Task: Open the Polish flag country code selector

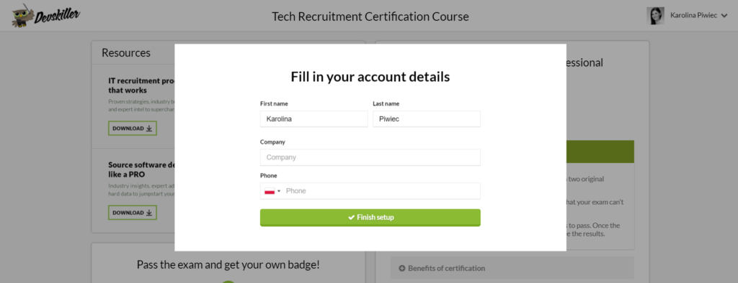Action: pyautogui.click(x=272, y=191)
